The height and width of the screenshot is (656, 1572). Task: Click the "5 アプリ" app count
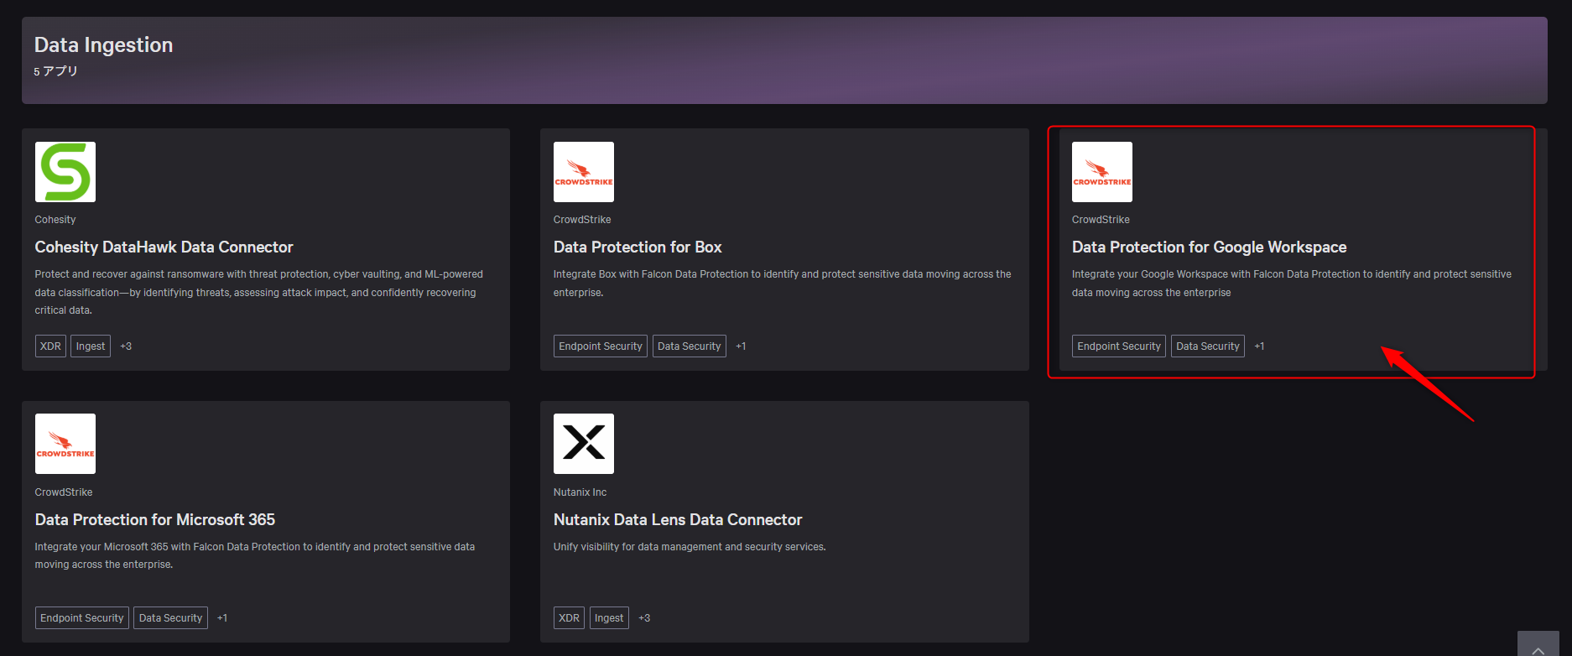click(x=55, y=71)
